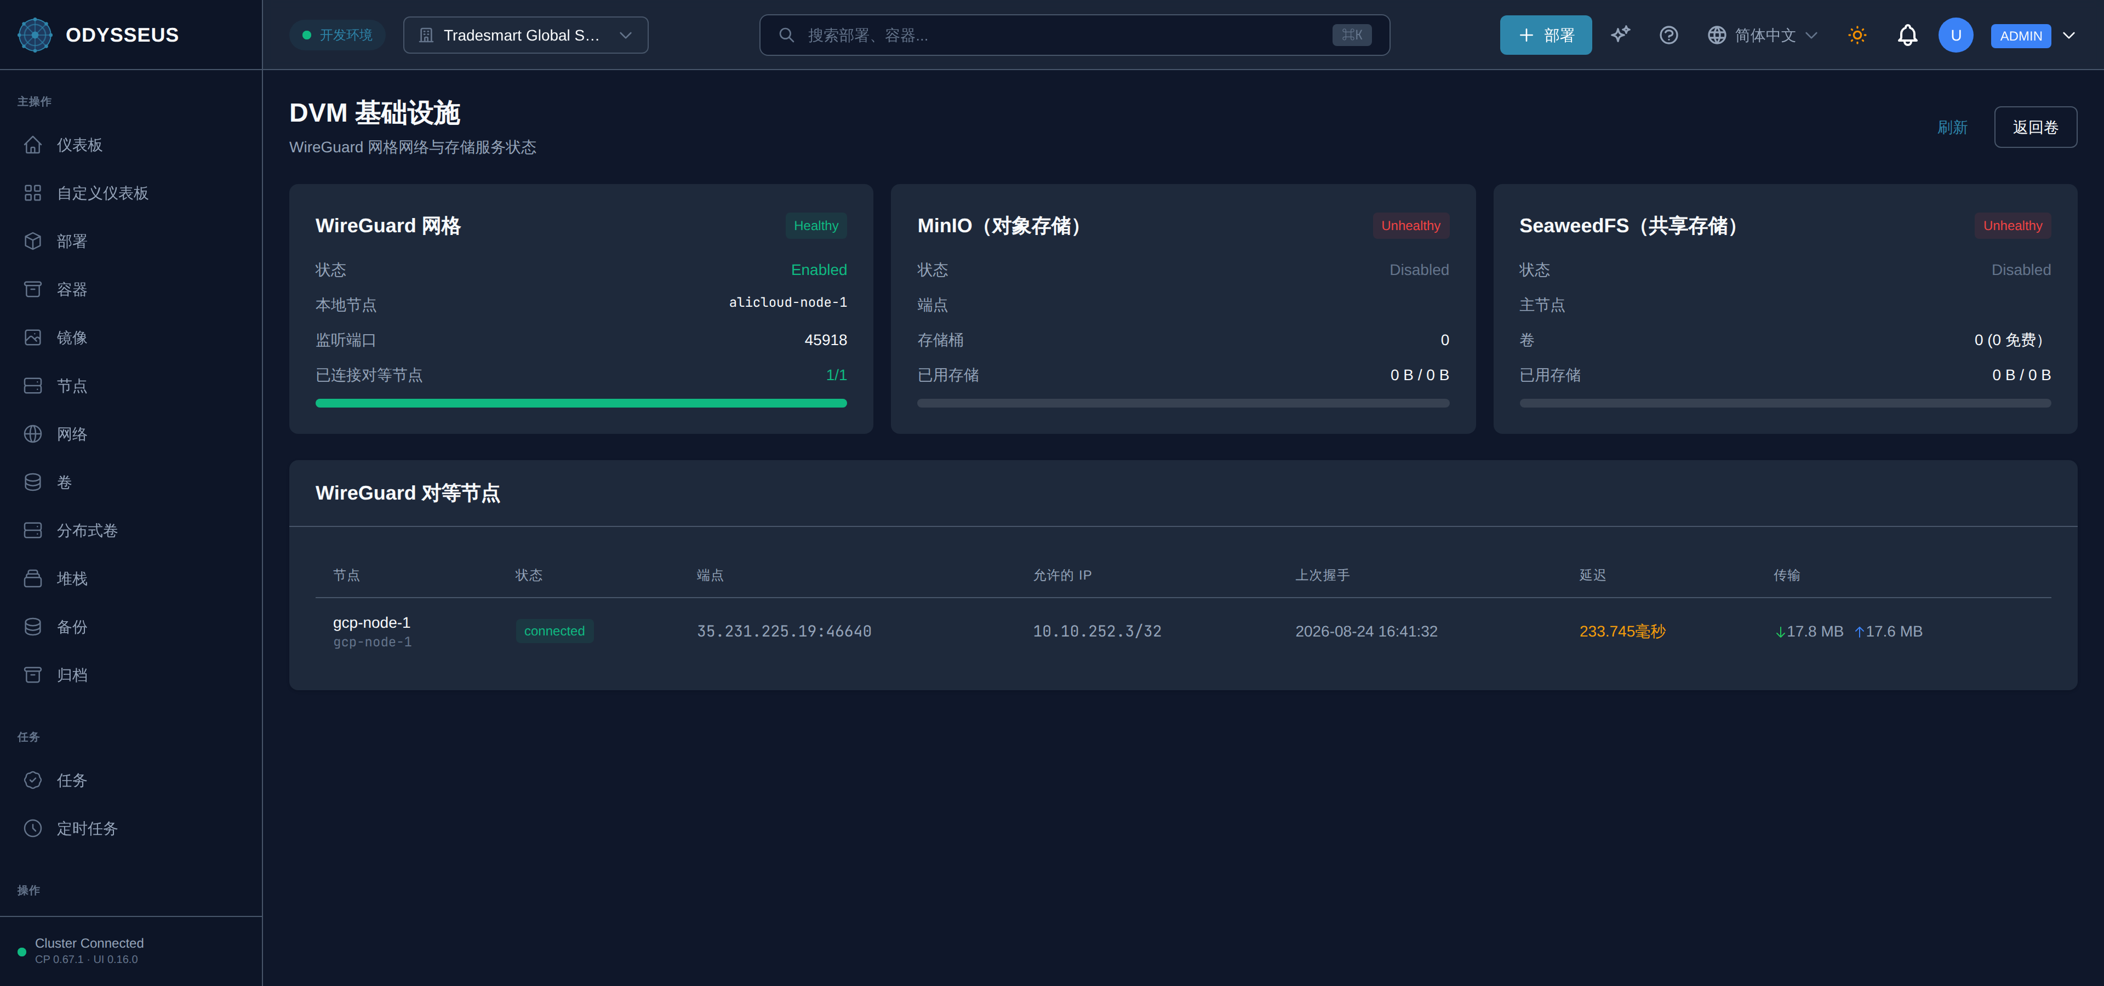The image size is (2104, 986).
Task: Click the 任务 checkmark circle icon
Action: [33, 779]
